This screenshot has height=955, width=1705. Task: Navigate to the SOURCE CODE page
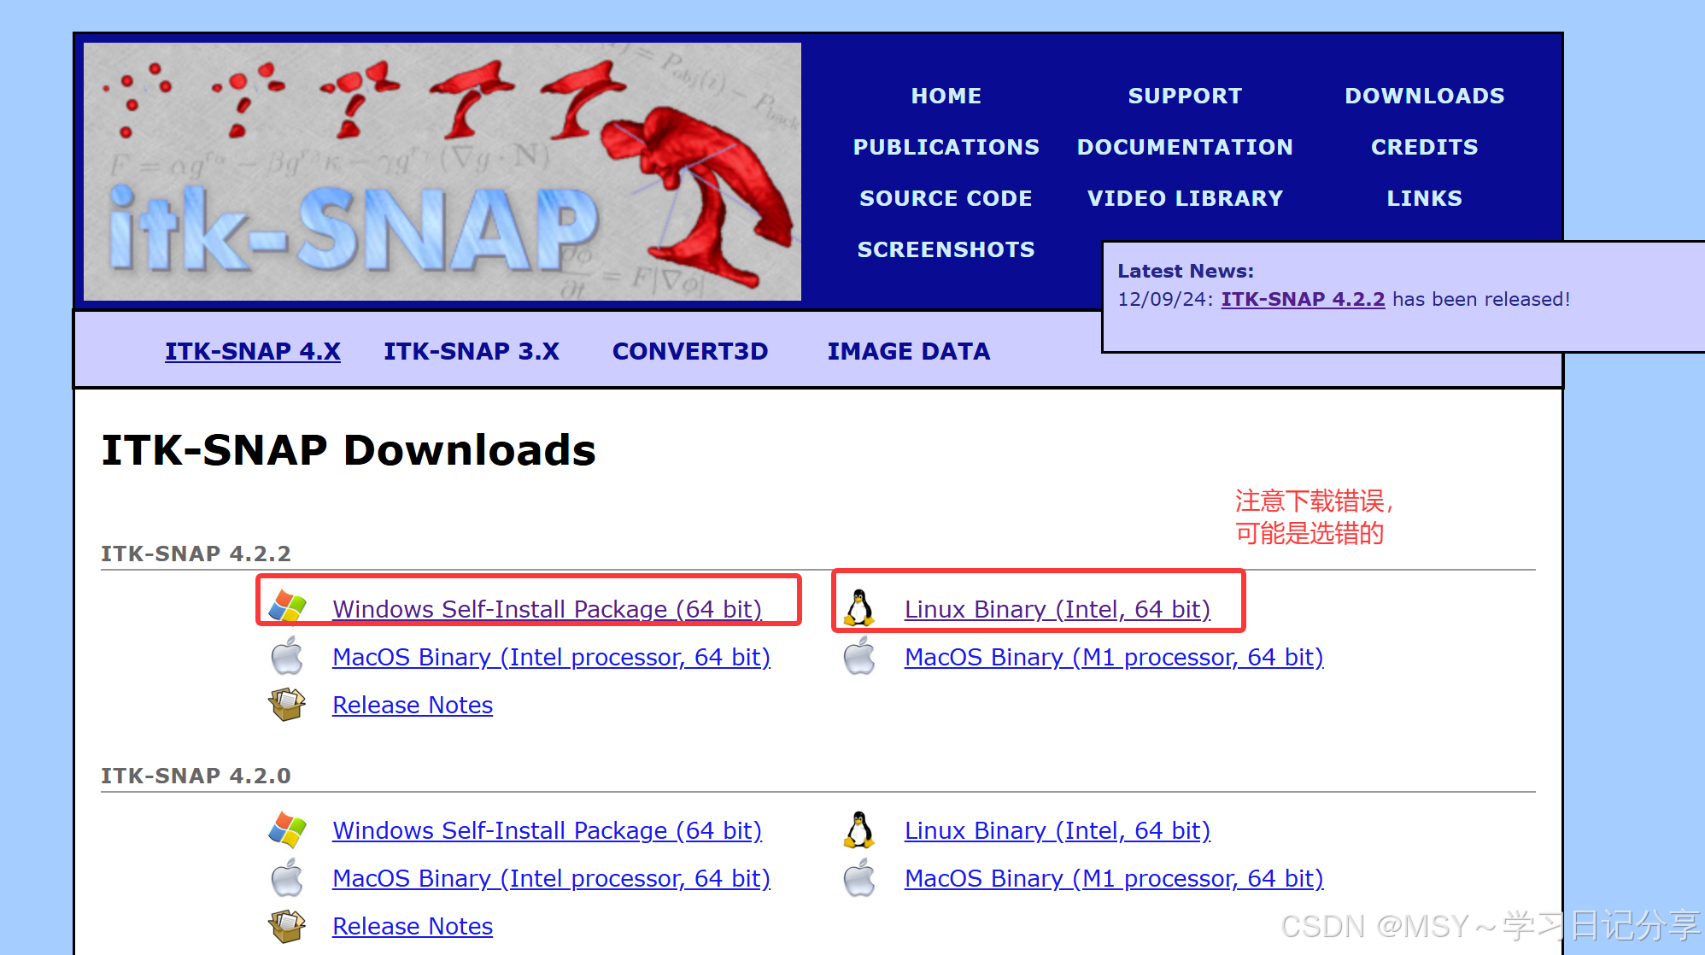946,198
